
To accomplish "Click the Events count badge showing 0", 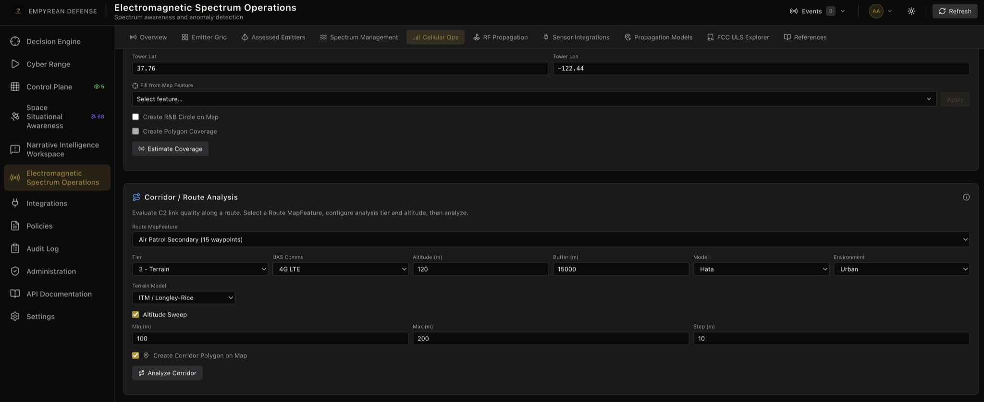I will 830,11.
